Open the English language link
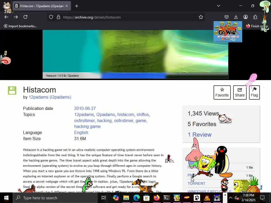 coord(81,133)
